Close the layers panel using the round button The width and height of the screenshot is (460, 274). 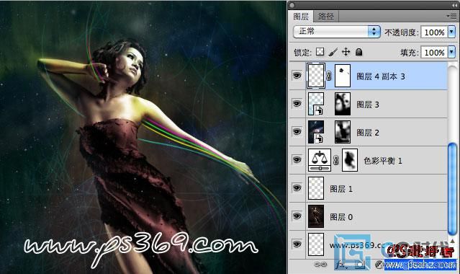pyautogui.click(x=292, y=5)
